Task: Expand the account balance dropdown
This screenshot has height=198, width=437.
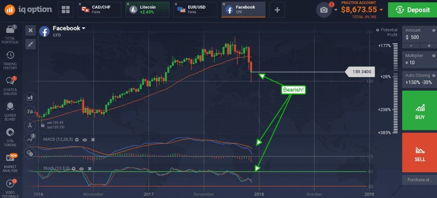Action: coord(381,10)
